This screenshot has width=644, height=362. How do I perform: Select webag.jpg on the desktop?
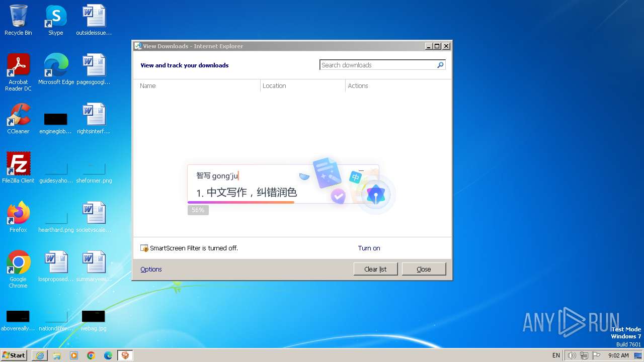(x=94, y=320)
